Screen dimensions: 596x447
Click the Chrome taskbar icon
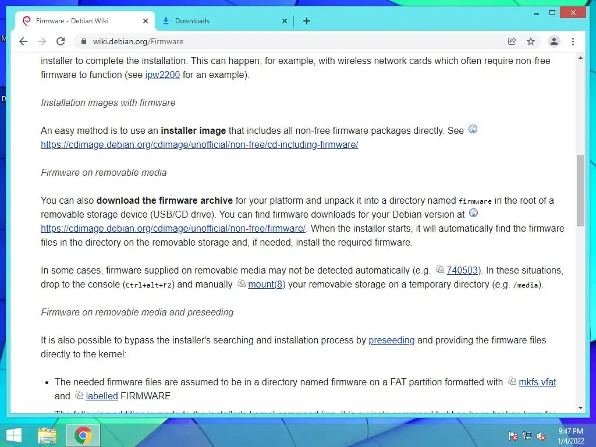pyautogui.click(x=83, y=435)
